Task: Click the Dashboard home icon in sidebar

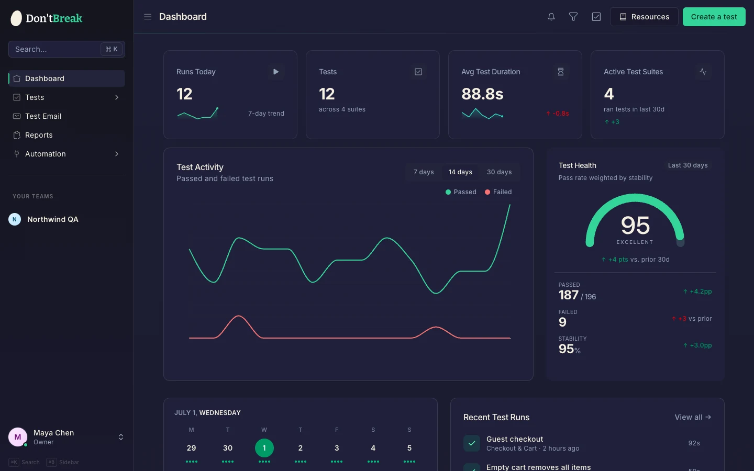Action: coord(17,78)
